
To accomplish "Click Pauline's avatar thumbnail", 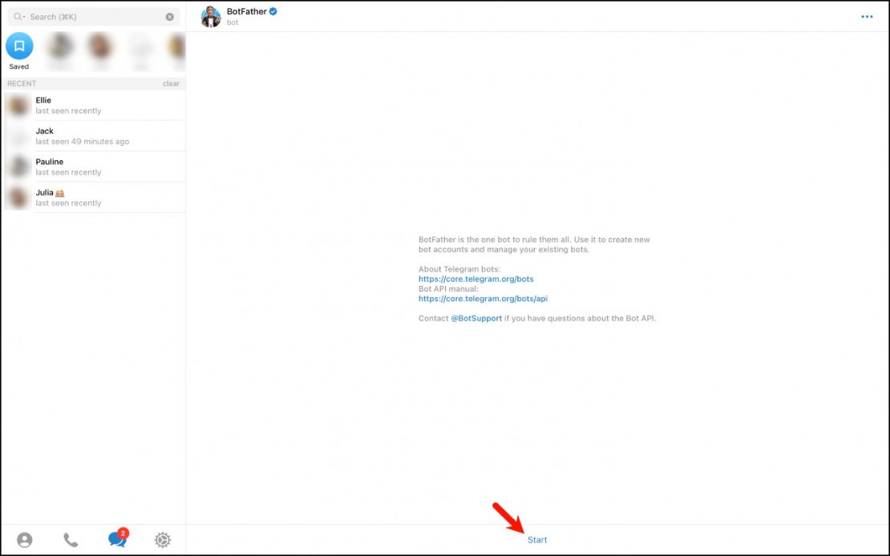I will [18, 166].
